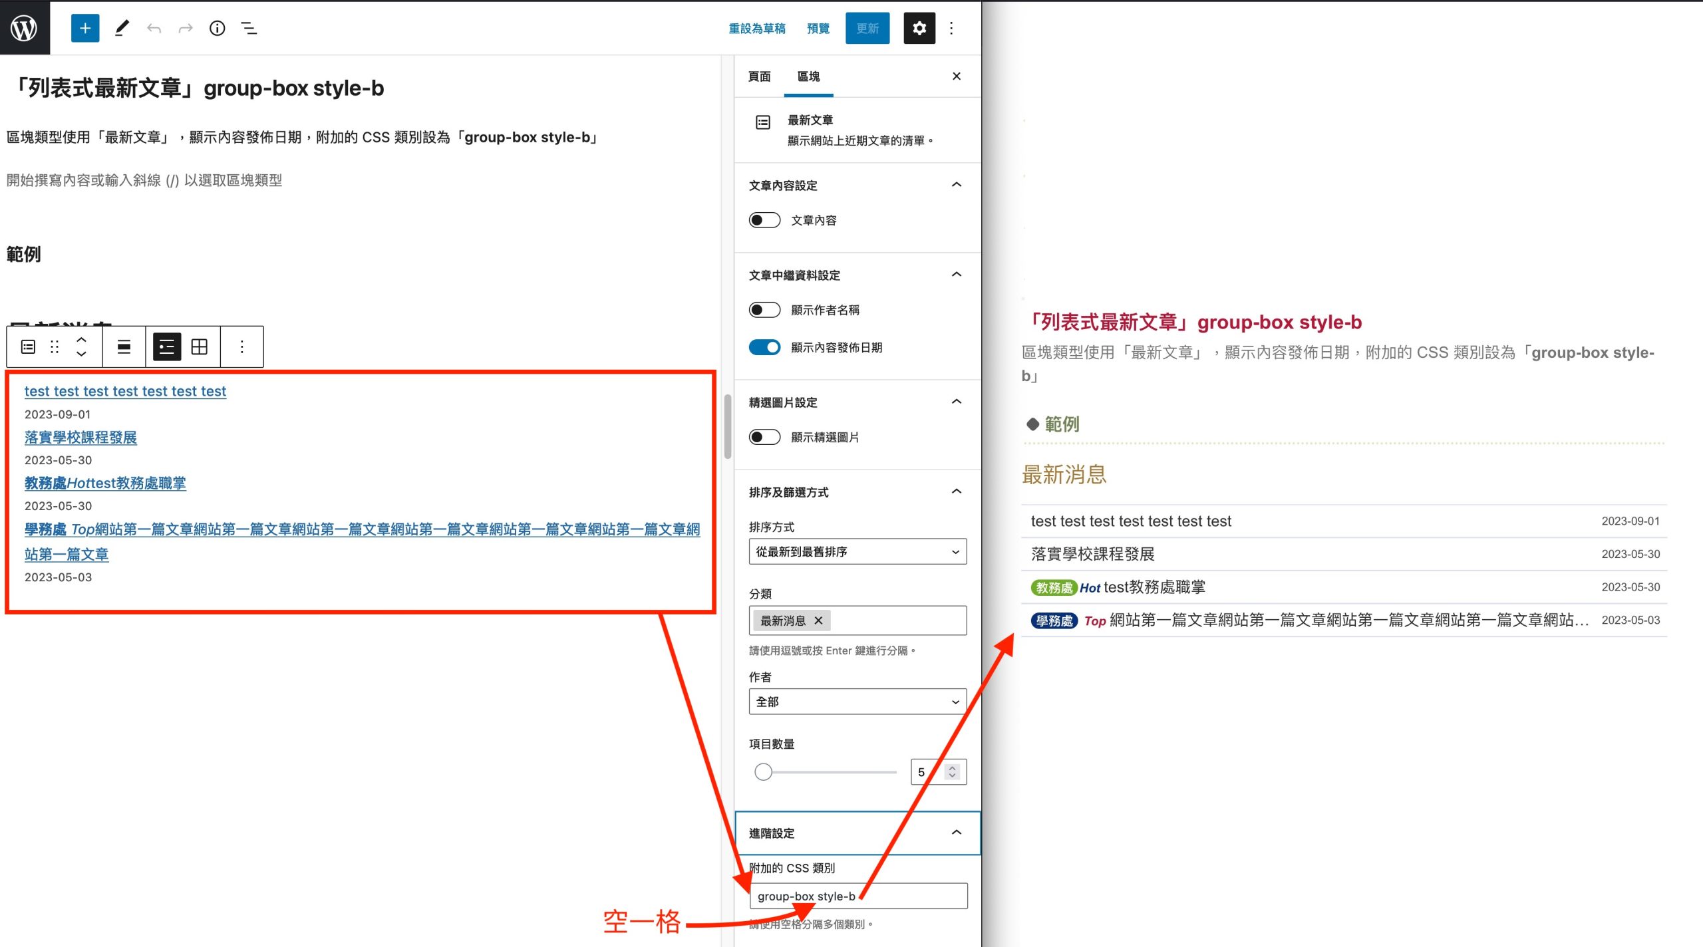
Task: Click the 項目數量 number field showing 5
Action: click(x=939, y=771)
